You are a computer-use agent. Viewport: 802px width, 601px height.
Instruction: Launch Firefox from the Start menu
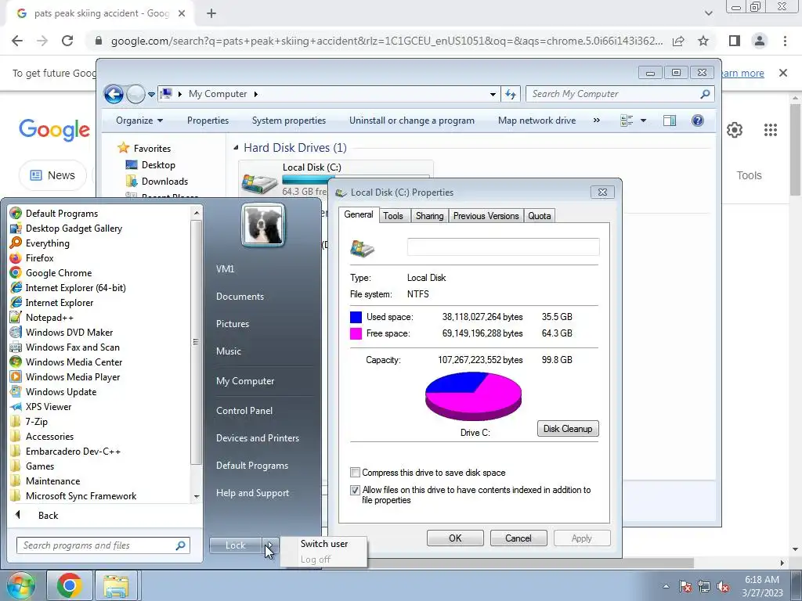(x=39, y=258)
